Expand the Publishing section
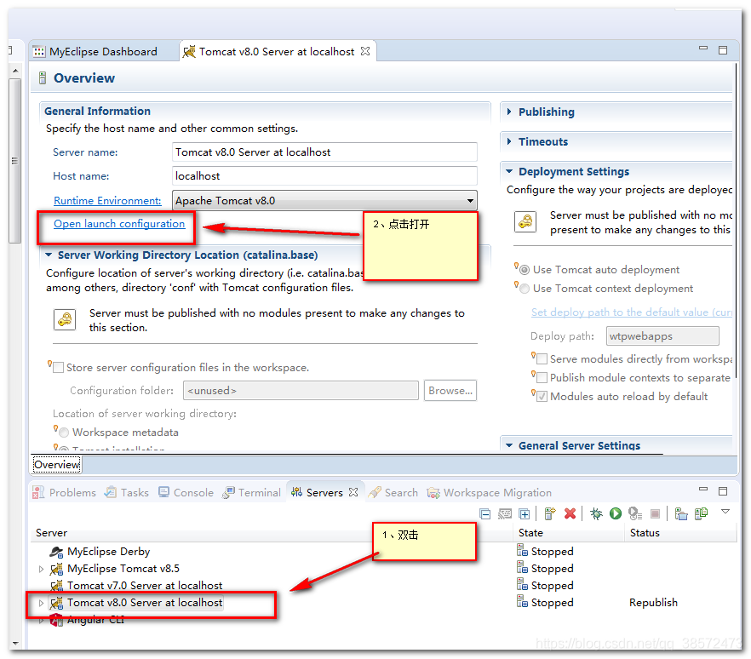The width and height of the screenshot is (751, 659). click(x=509, y=112)
